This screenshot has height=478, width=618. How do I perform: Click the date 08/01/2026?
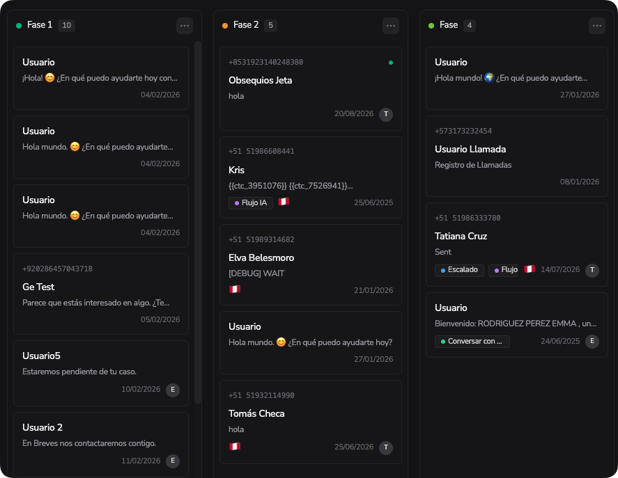[x=580, y=182]
